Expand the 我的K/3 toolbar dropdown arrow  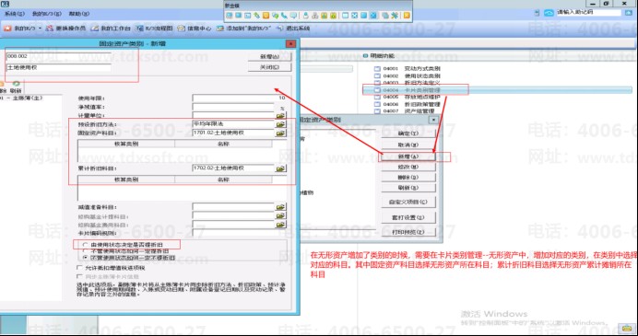click(x=40, y=29)
